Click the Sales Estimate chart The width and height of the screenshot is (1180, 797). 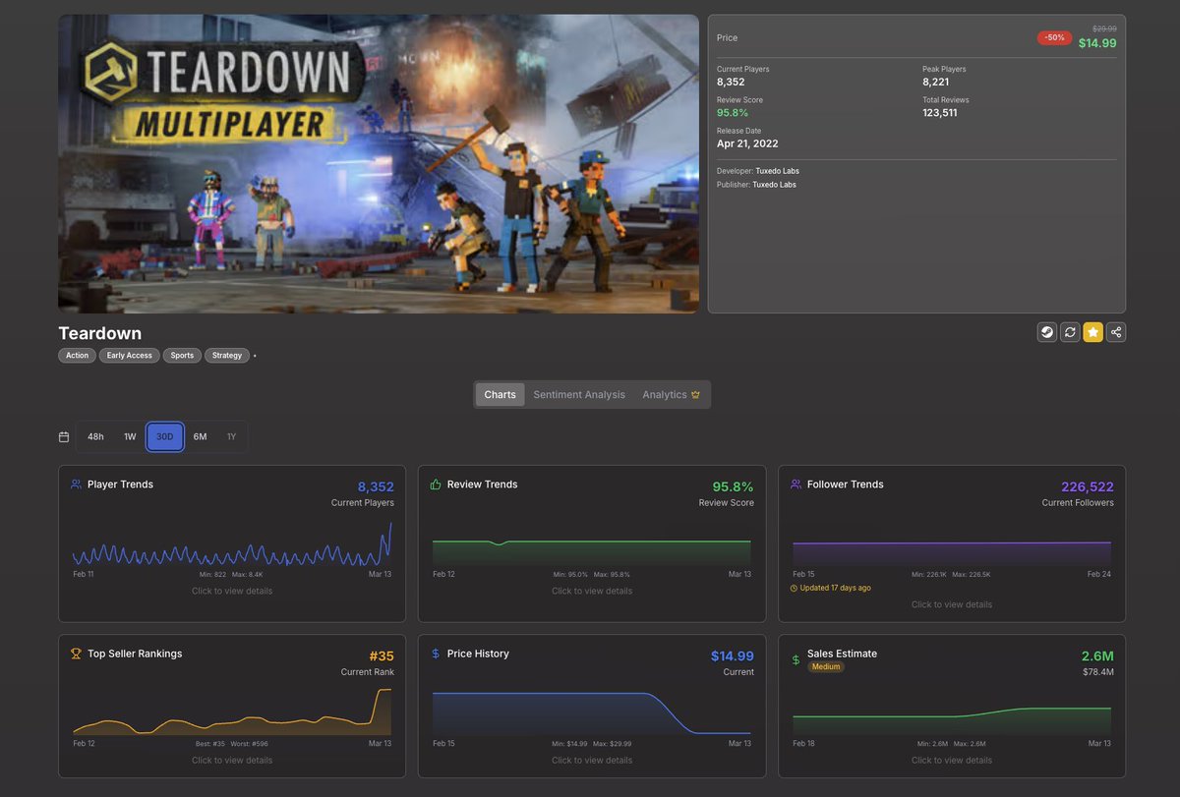pos(952,720)
